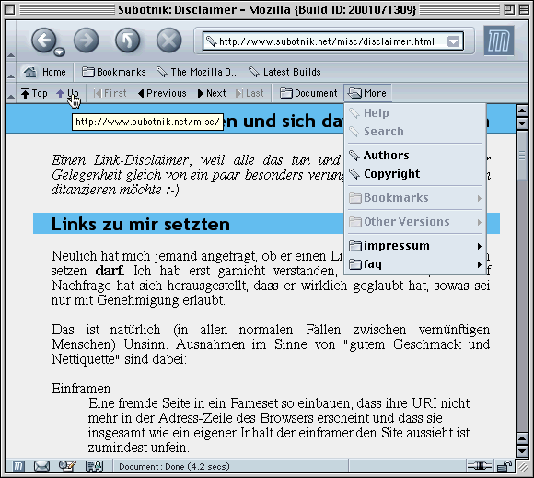The height and width of the screenshot is (478, 534).
Task: Open the Back button history dropdown
Action: (x=60, y=52)
